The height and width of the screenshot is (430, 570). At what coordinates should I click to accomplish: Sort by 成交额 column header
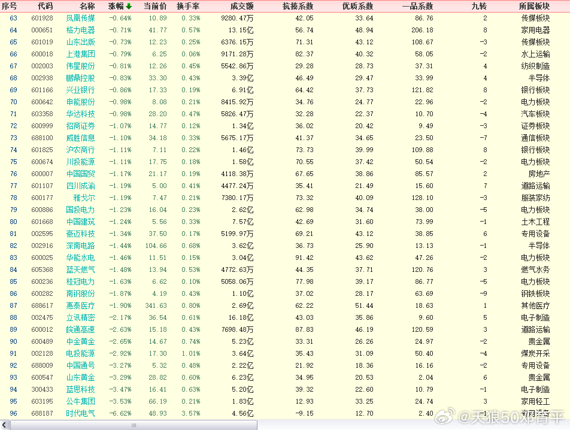click(x=242, y=6)
